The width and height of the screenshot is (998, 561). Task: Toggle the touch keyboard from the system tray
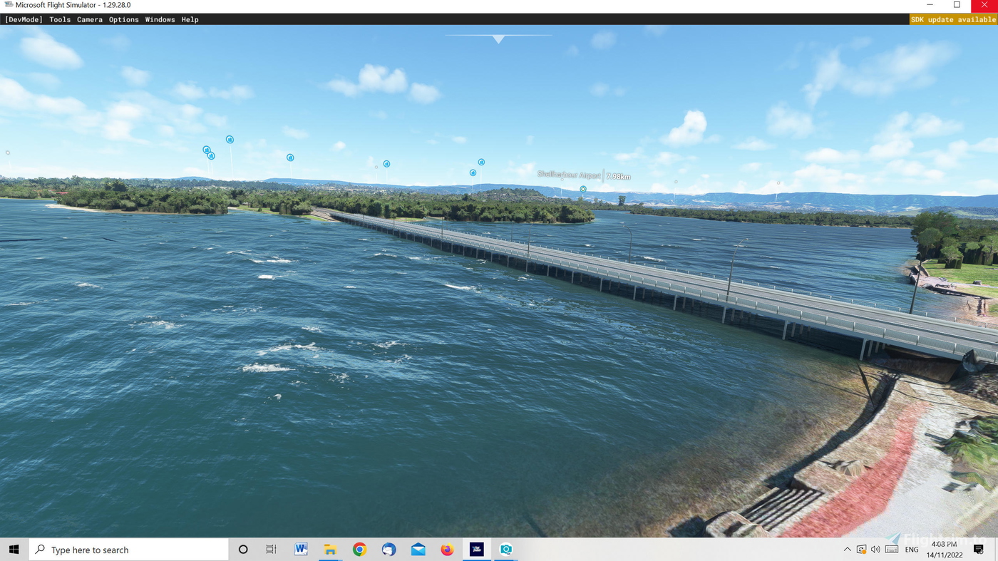point(891,549)
